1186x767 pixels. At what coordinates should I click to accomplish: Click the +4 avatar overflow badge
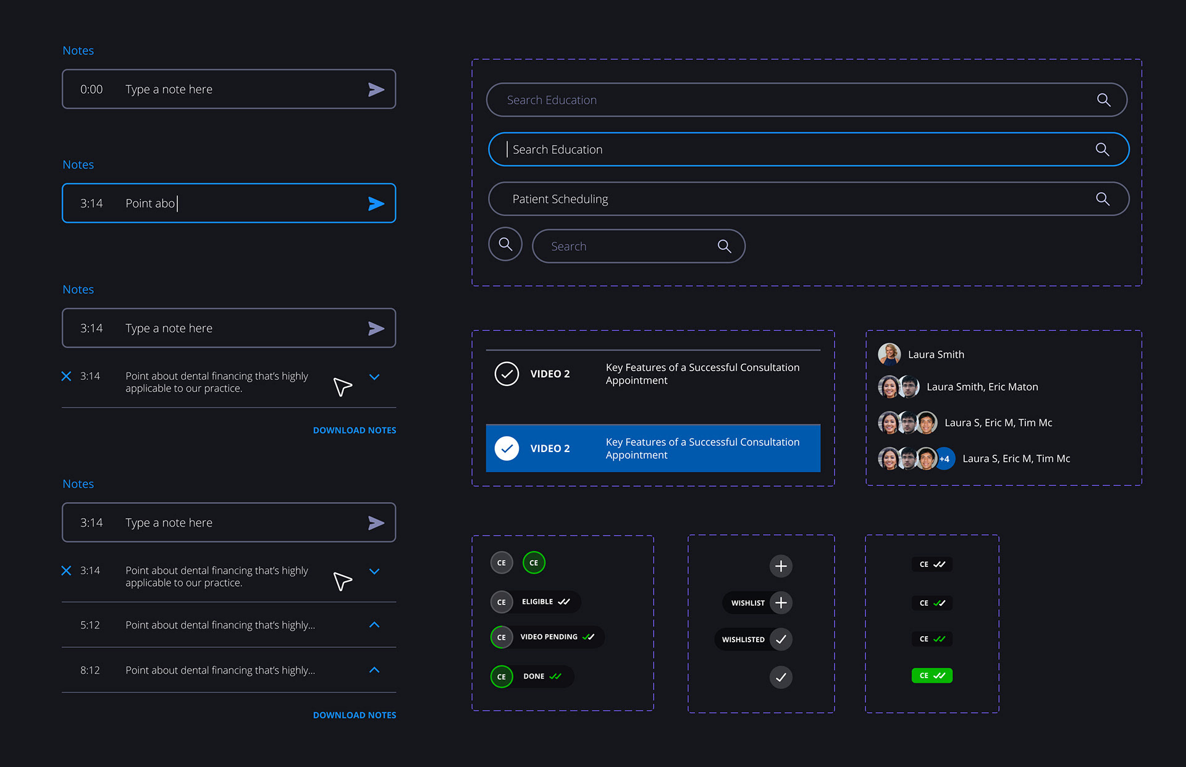click(x=944, y=459)
